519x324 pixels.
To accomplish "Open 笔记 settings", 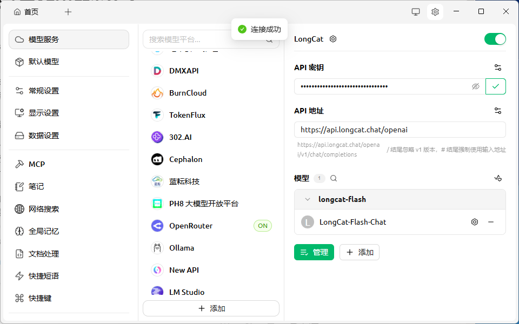I will pyautogui.click(x=69, y=187).
